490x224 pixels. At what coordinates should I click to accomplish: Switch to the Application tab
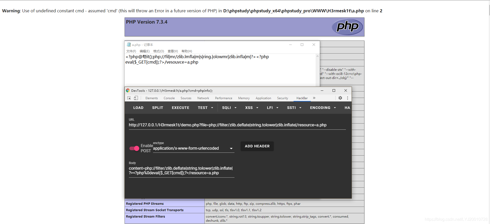pos(263,98)
